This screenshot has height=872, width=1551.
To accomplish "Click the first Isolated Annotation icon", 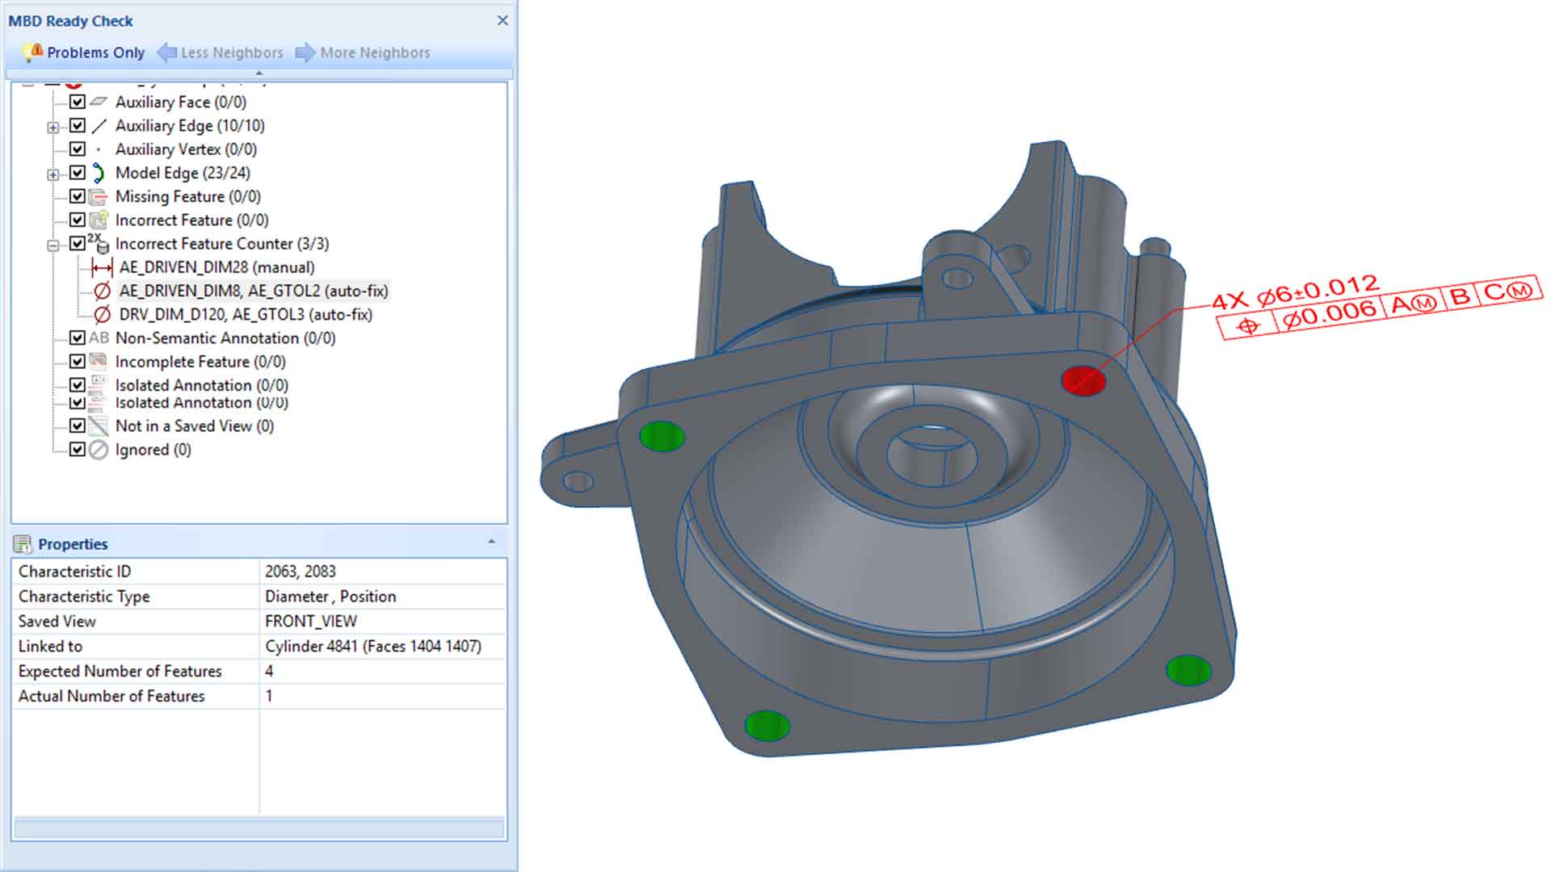I will click(99, 384).
